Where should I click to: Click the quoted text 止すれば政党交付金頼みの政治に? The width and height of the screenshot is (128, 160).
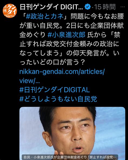coord(69,44)
